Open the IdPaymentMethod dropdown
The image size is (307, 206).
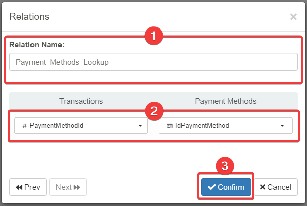(225, 125)
